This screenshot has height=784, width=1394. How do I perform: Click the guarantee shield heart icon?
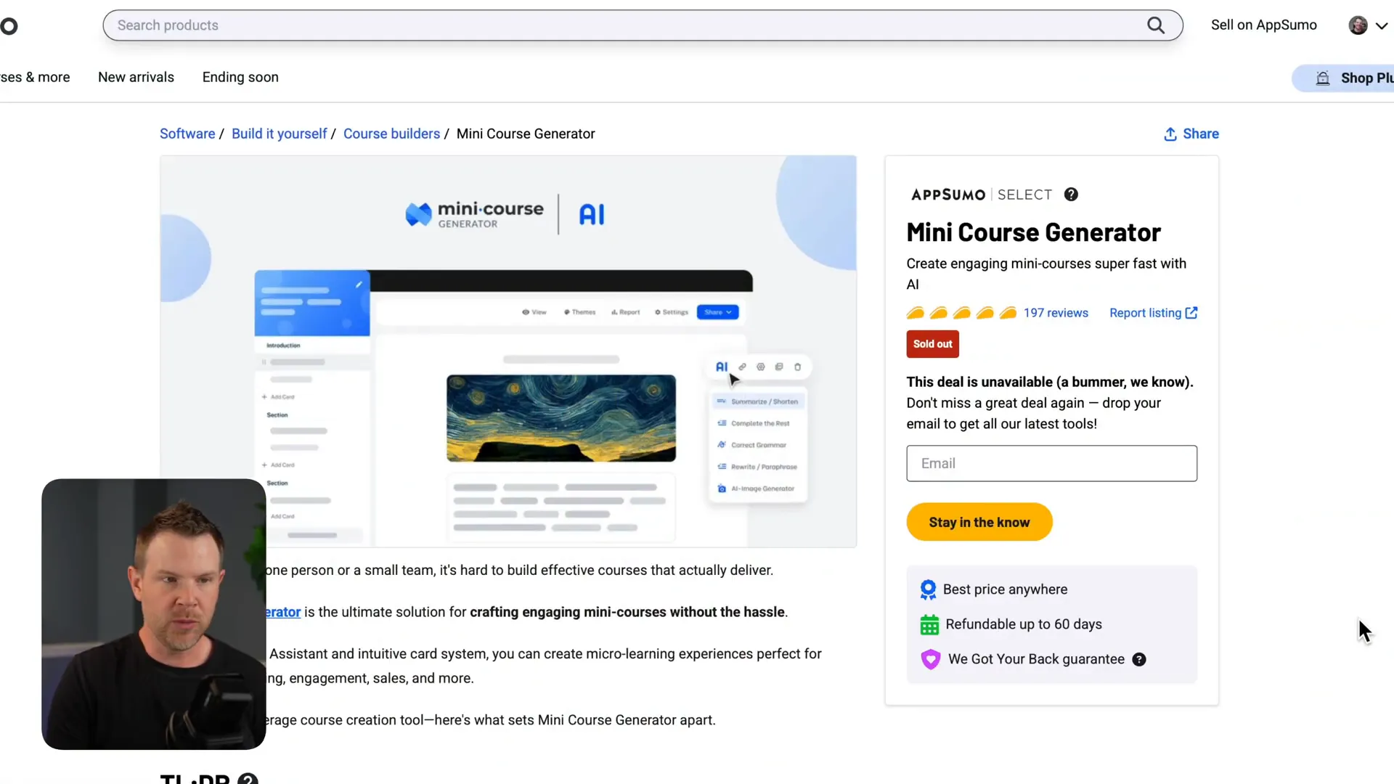pos(930,659)
